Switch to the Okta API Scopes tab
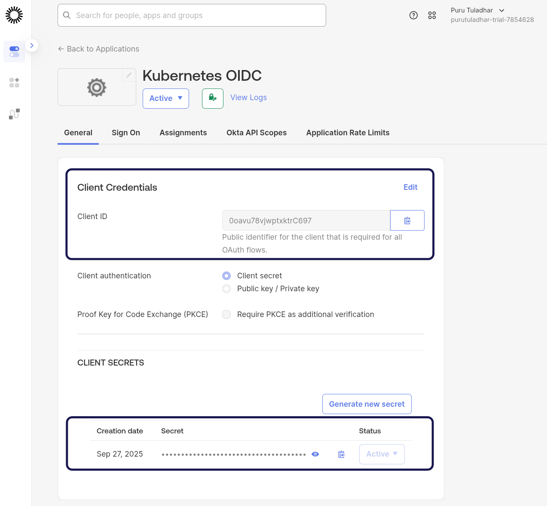The image size is (547, 506). 257,133
